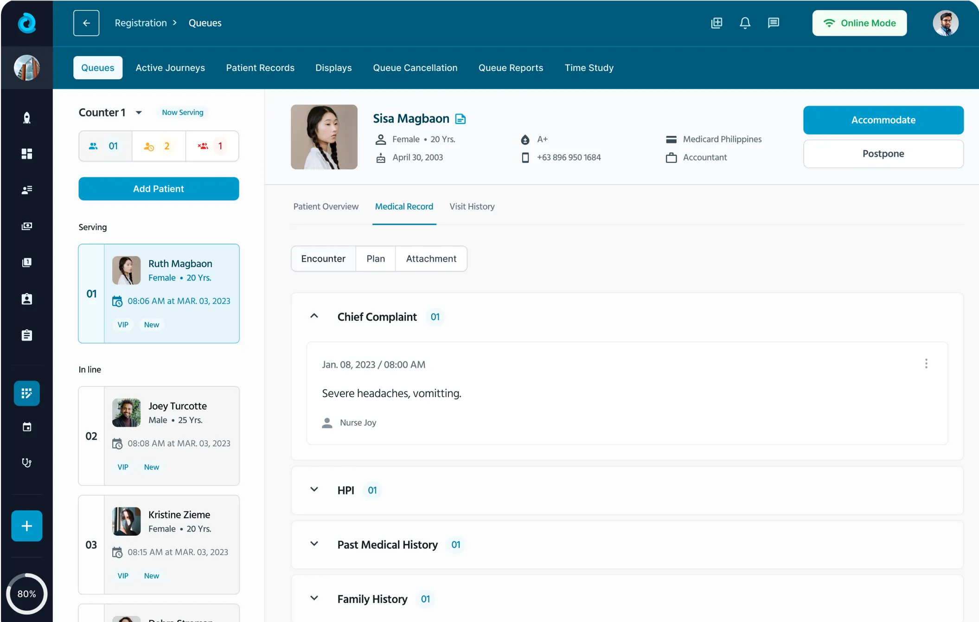Click the back arrow button
The width and height of the screenshot is (979, 622).
86,23
